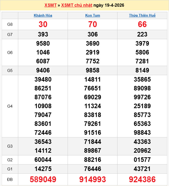Select the G8 number 70 for Kon Tum
This screenshot has height=186, width=169.
coord(93,24)
